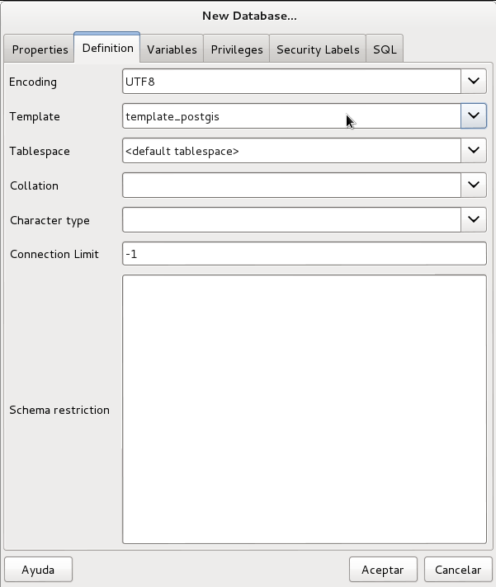496x587 pixels.
Task: Open the Security Labels tab
Action: click(x=318, y=49)
